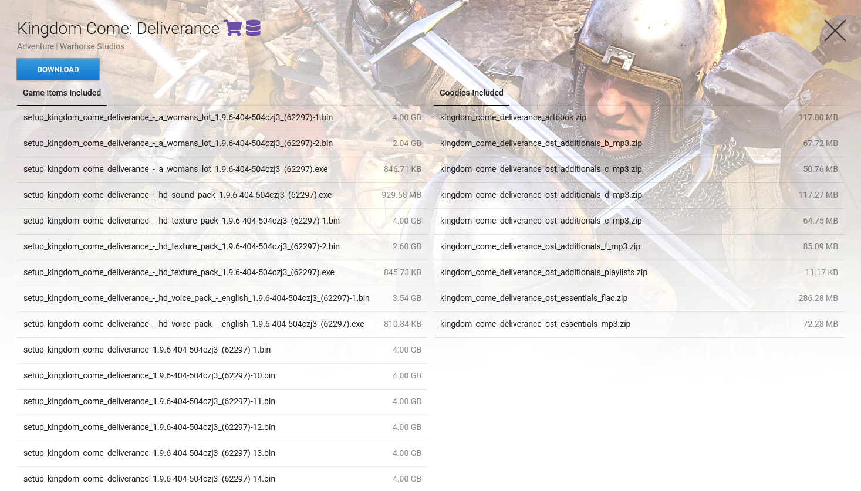
Task: Click the 846.71 KB file size
Action: pos(403,169)
